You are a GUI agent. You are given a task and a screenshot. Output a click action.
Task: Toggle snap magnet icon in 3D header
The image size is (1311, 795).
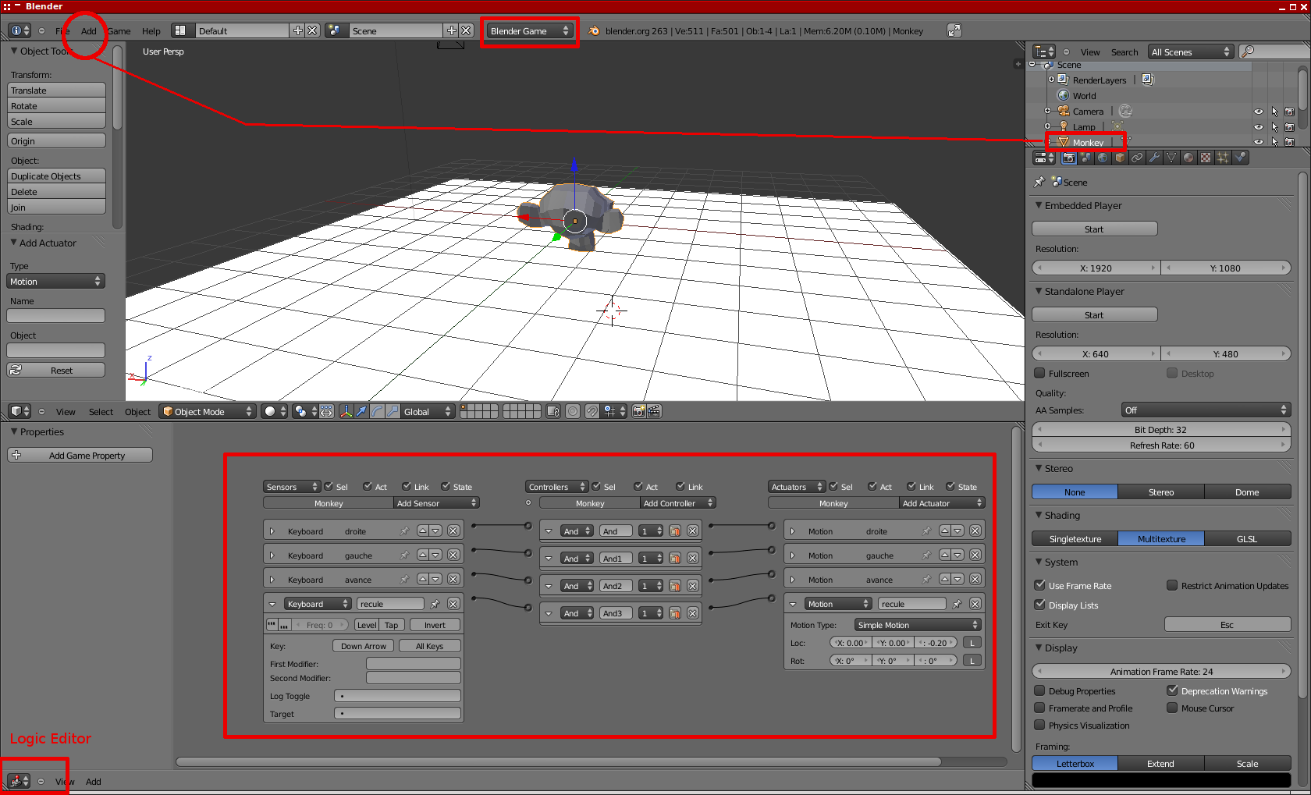592,411
